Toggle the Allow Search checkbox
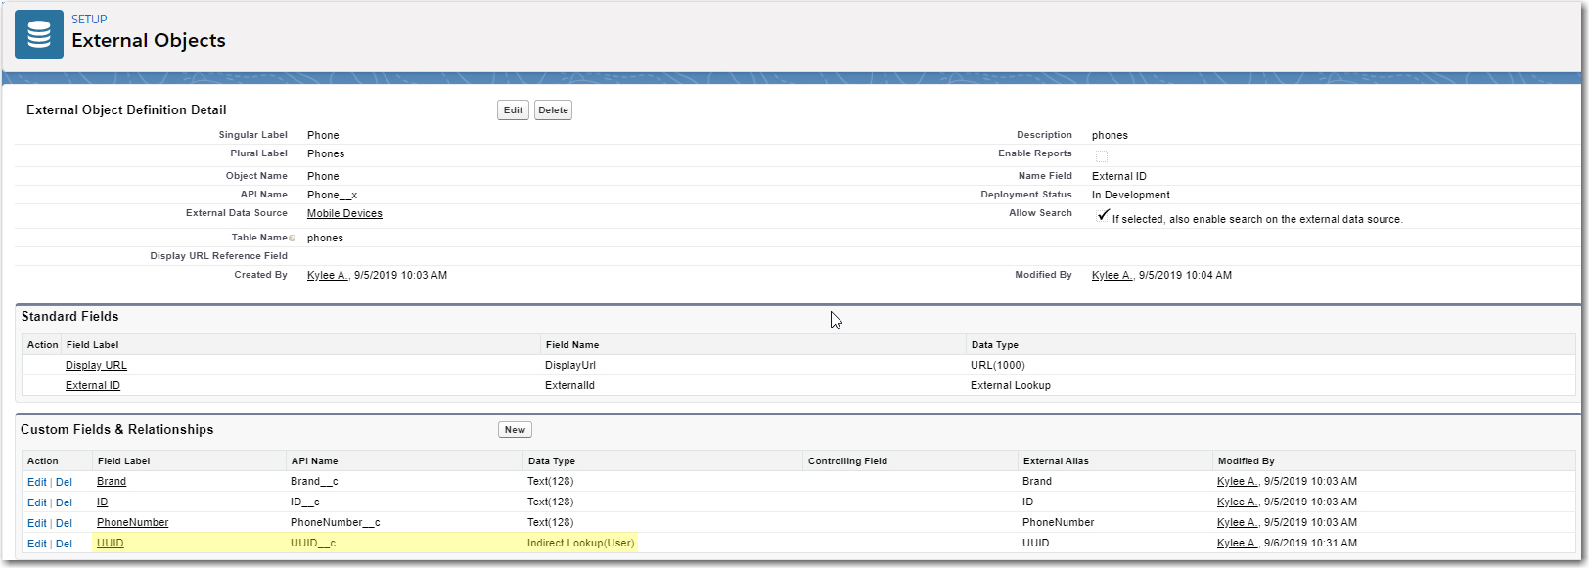 [1103, 215]
